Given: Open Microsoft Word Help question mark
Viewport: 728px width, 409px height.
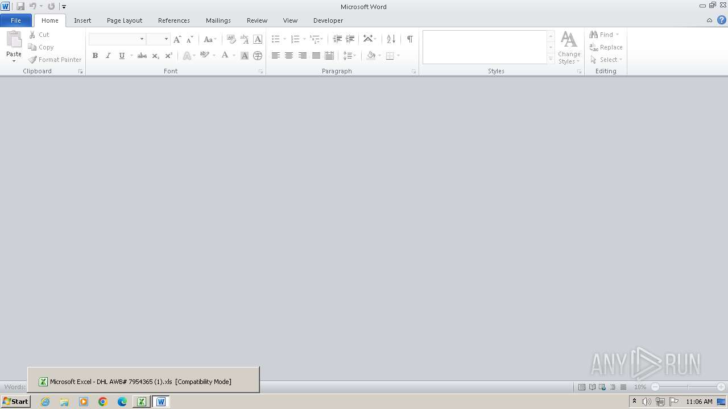Looking at the screenshot, I should pos(721,20).
